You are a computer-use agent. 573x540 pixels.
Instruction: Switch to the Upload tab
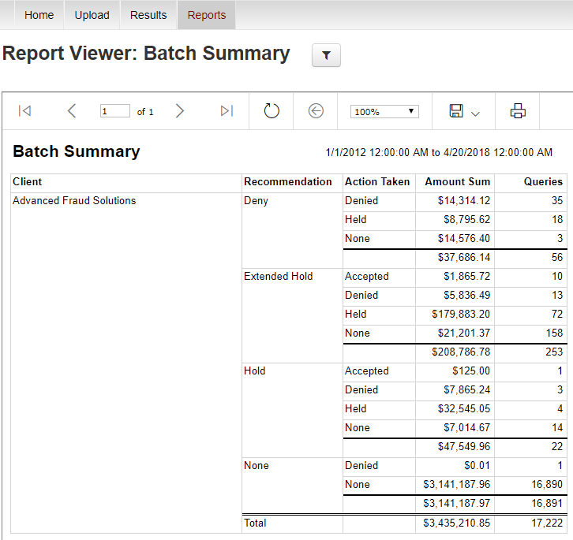[92, 15]
